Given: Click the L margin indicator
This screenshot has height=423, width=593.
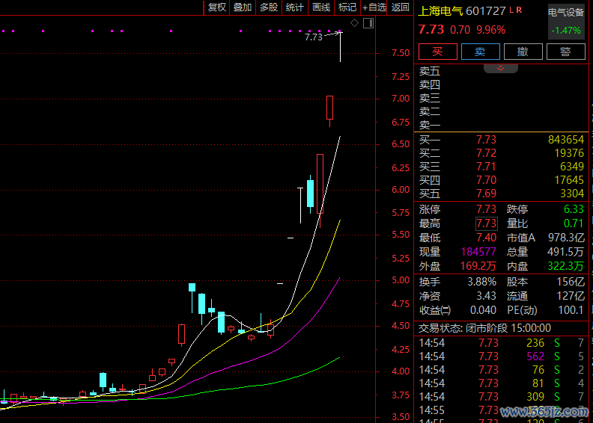Looking at the screenshot, I should tap(511, 10).
